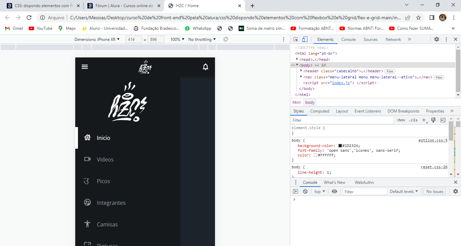Open the console drawer three-dot menu
Image resolution: width=461 pixels, height=246 pixels.
296,182
